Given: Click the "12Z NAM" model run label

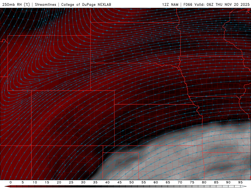Looking at the screenshot, I should (x=170, y=4).
